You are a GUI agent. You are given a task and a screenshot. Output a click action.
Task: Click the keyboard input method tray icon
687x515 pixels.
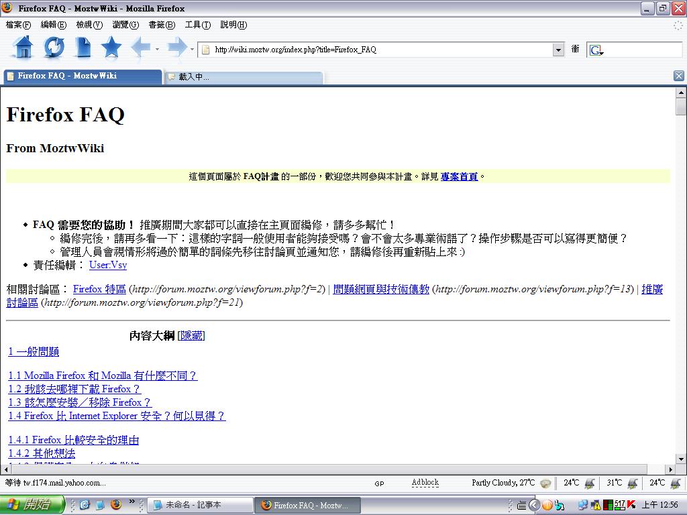[522, 506]
